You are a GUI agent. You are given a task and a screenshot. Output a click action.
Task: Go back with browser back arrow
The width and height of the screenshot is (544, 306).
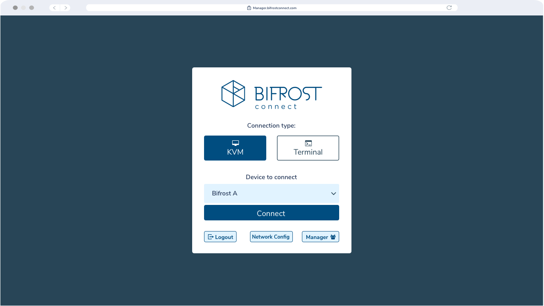click(55, 8)
